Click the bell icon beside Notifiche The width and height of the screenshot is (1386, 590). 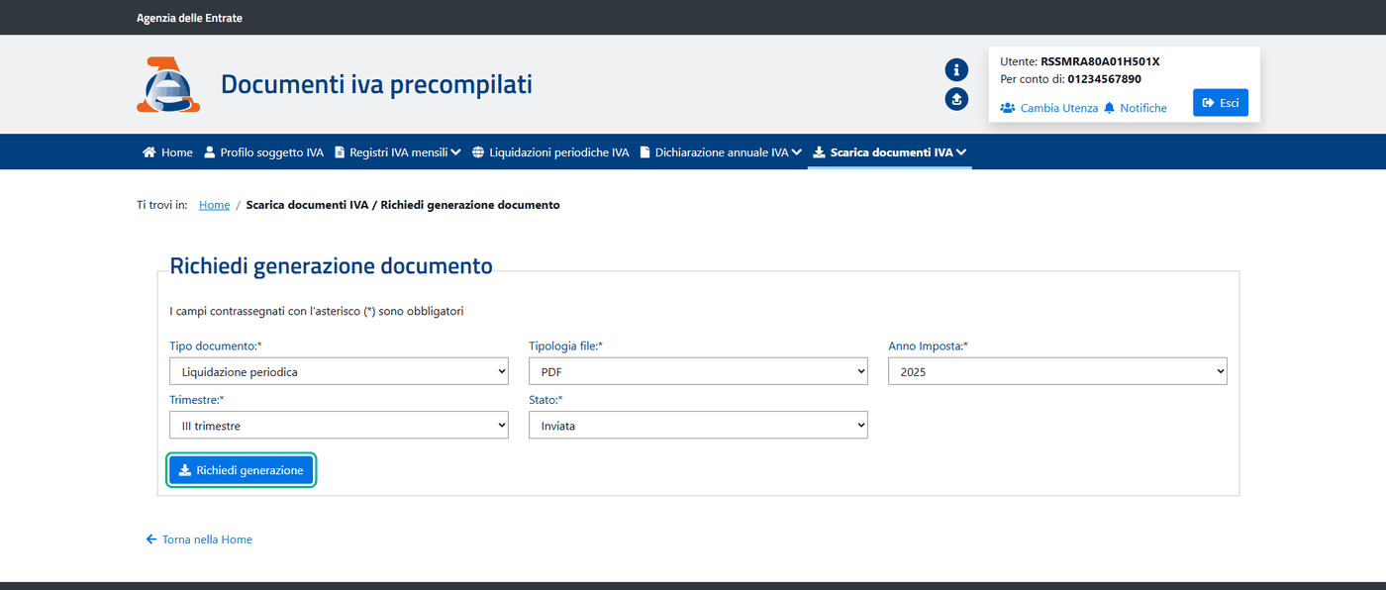1110,108
